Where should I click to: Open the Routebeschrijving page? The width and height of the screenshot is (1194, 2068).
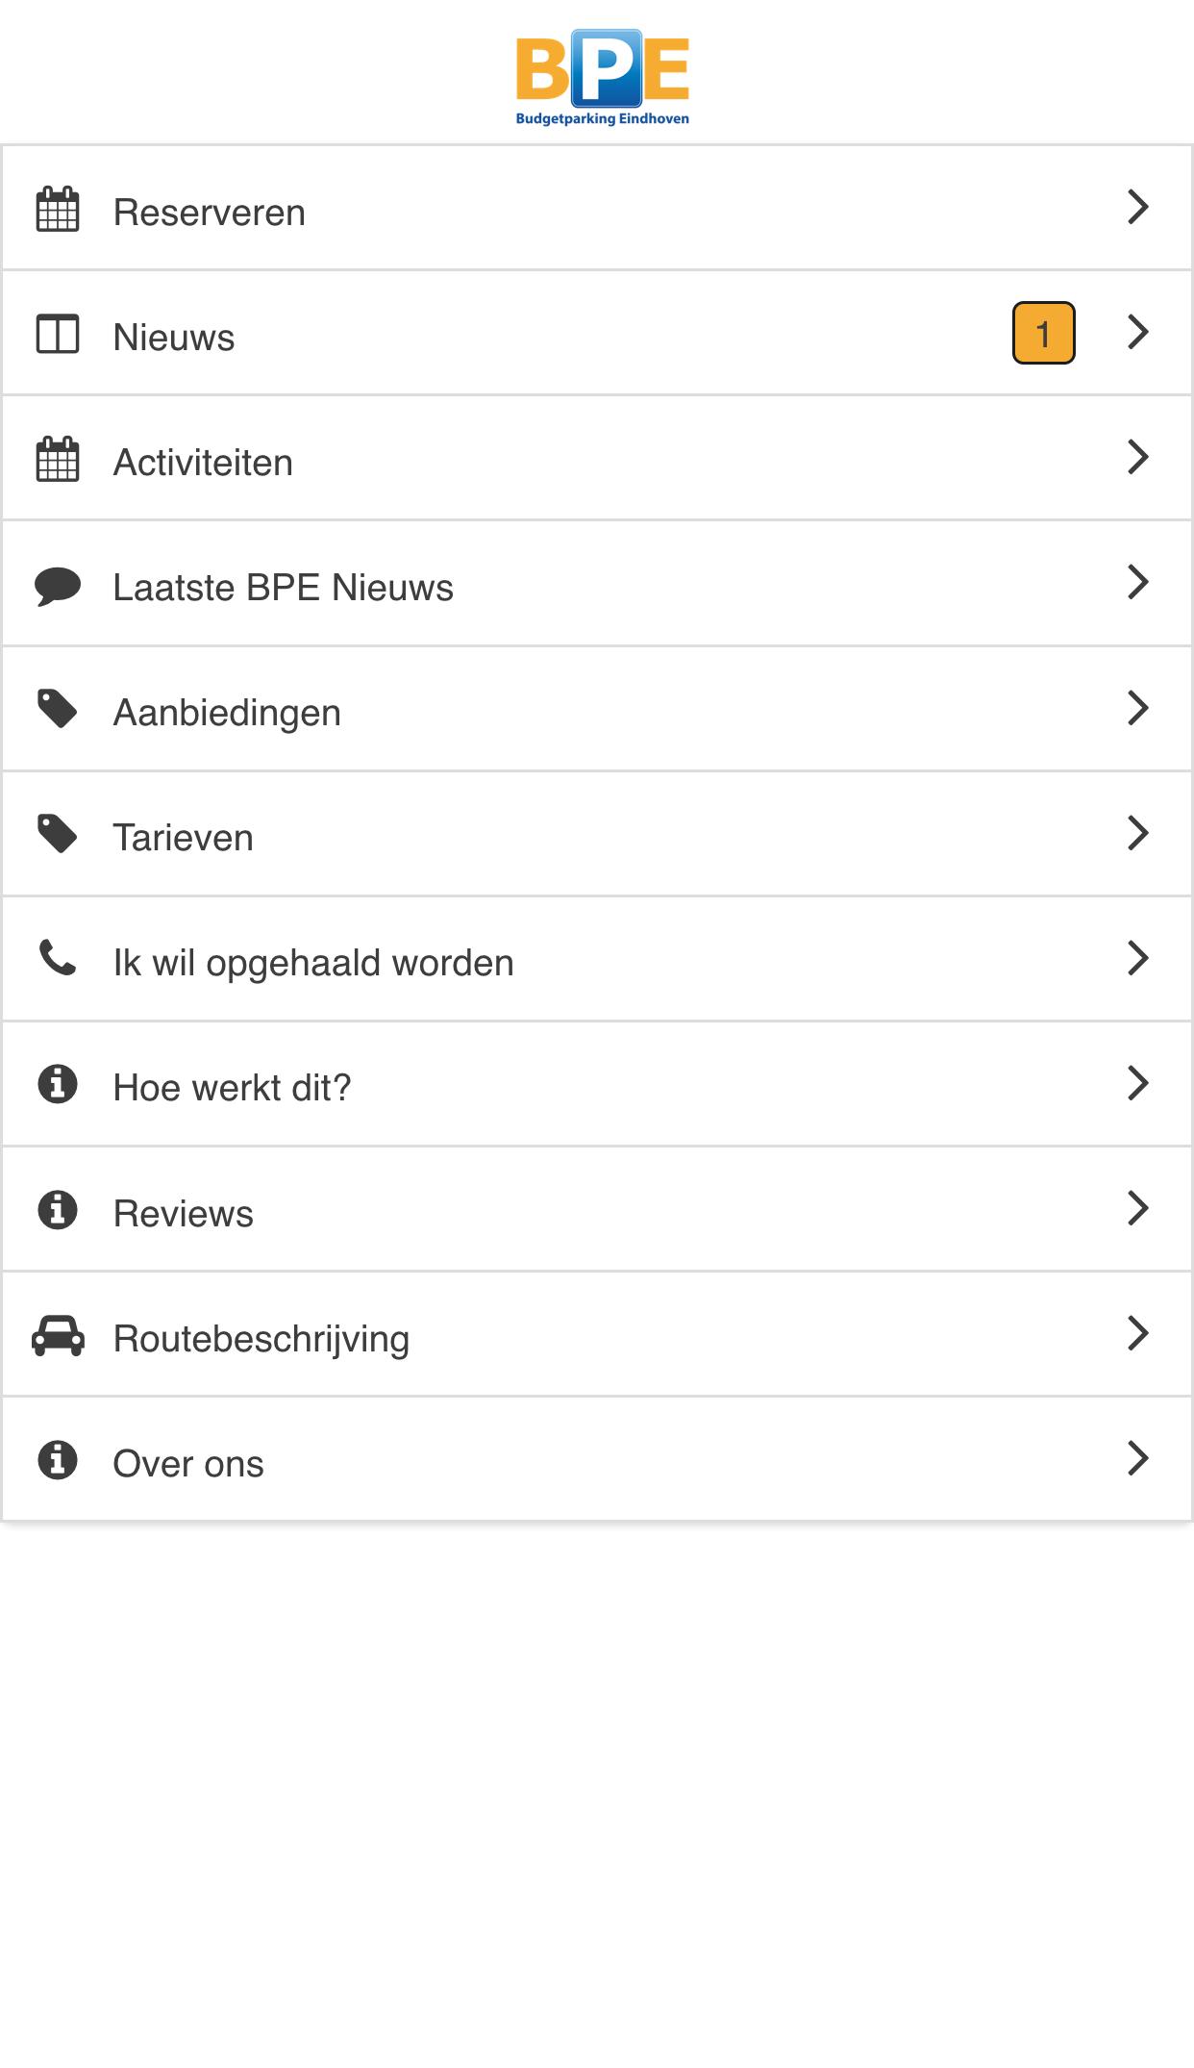(481, 1337)
